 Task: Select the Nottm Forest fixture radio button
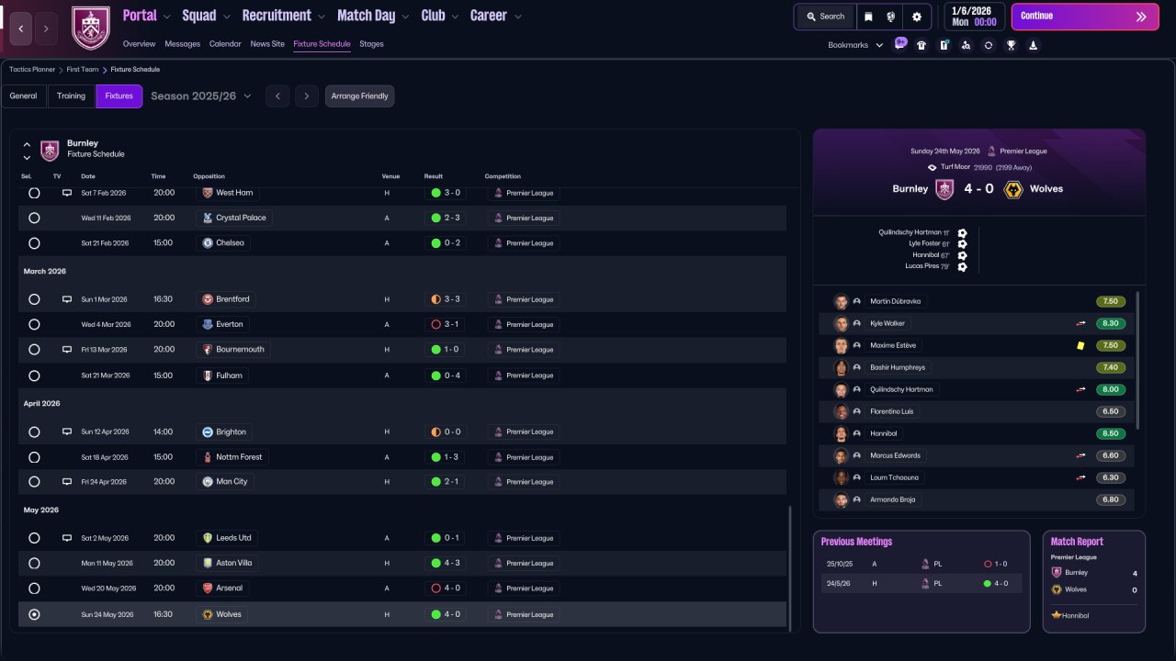pyautogui.click(x=34, y=457)
